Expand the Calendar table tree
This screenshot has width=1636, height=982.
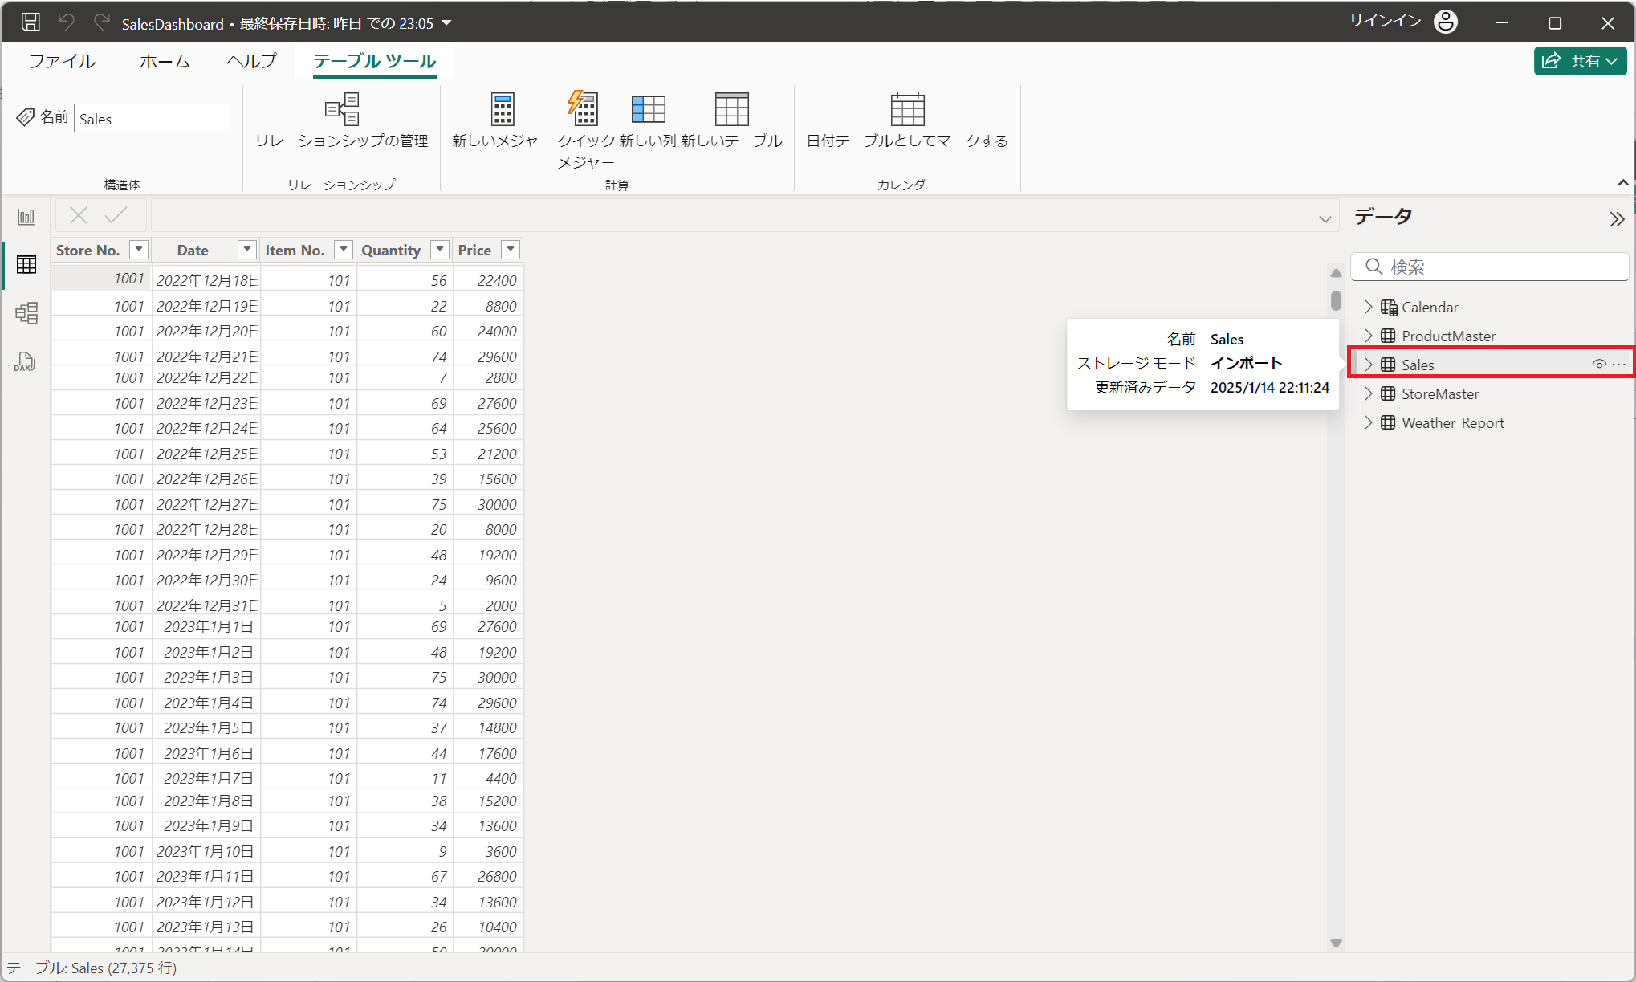(1369, 307)
